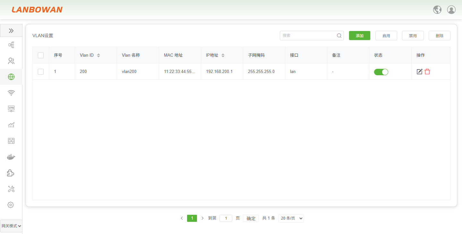462x234 pixels.
Task: Click the VLAN设置 page title
Action: point(43,36)
